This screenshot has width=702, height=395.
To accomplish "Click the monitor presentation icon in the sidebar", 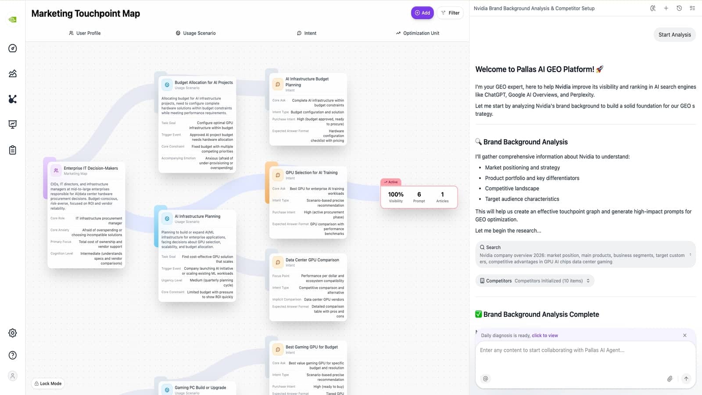I will [12, 124].
